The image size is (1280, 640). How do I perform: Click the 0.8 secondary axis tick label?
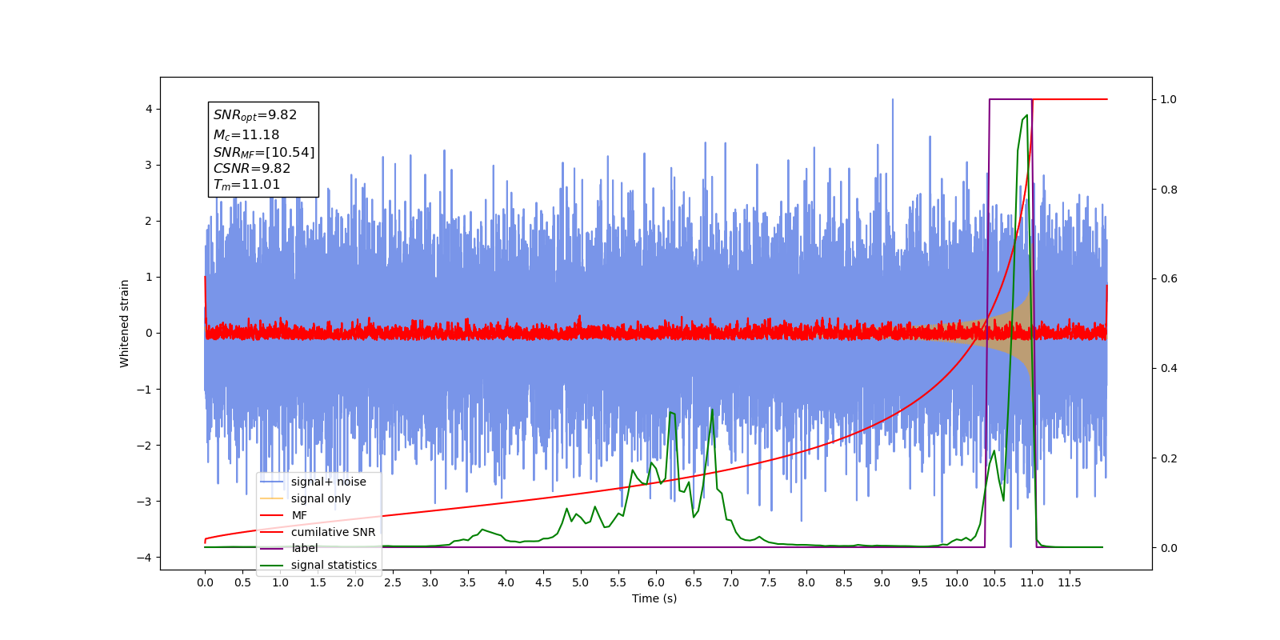coord(1169,190)
